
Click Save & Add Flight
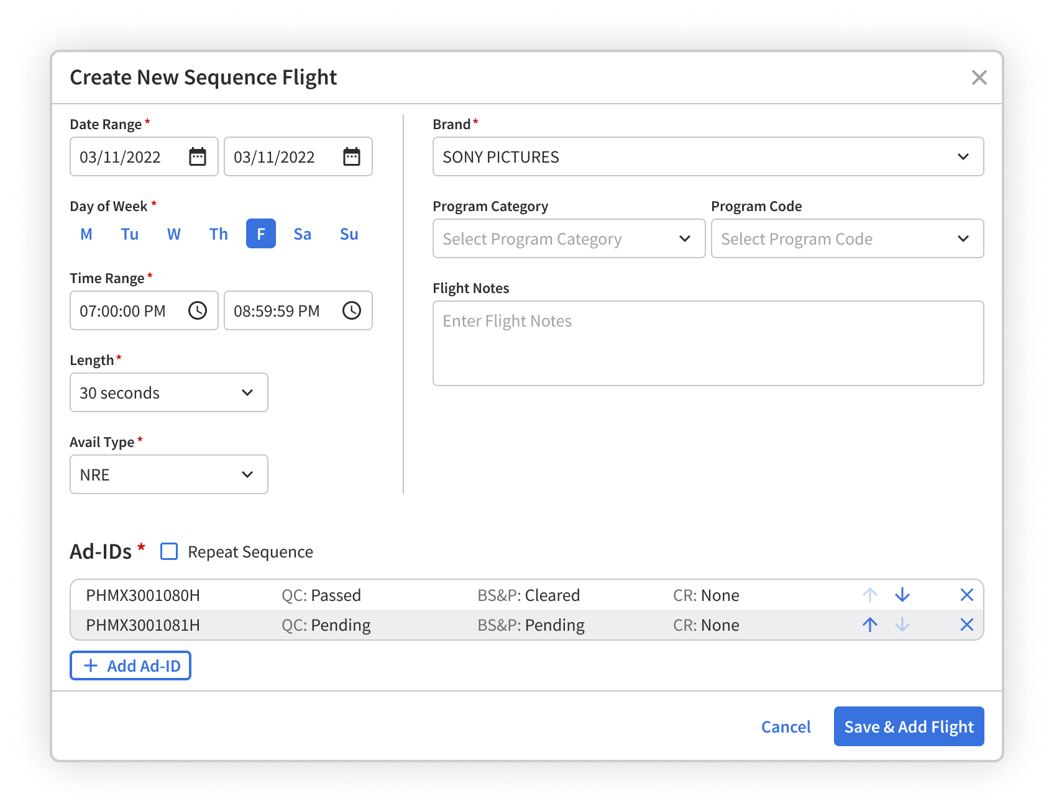click(x=909, y=726)
